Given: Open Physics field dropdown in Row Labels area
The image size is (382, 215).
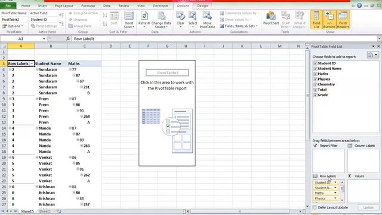Looking at the screenshot, I should 335,198.
